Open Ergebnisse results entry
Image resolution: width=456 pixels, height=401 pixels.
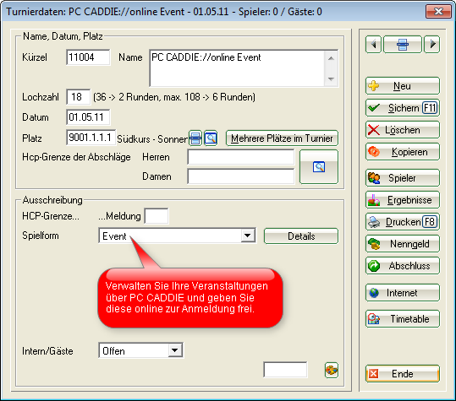[x=403, y=200]
